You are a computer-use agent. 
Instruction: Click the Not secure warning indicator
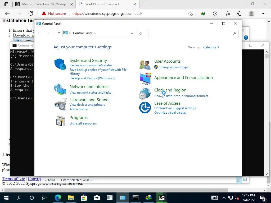(x=54, y=13)
